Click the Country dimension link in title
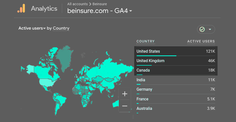Screen dimensions: 236x122 click(x=61, y=28)
